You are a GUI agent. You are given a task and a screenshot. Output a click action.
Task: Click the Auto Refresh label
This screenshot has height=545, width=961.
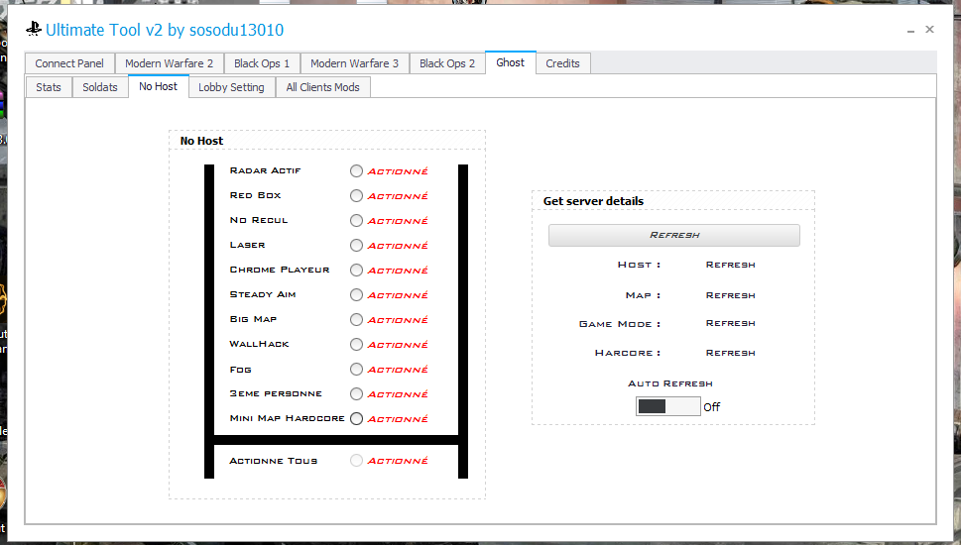click(x=669, y=383)
